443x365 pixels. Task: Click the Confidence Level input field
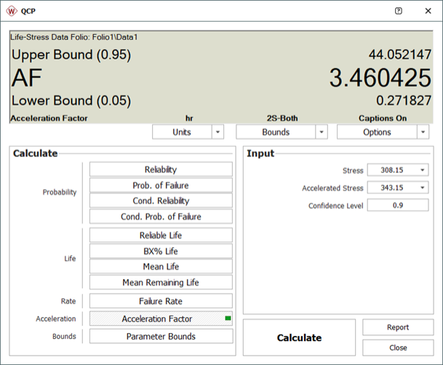pos(397,205)
